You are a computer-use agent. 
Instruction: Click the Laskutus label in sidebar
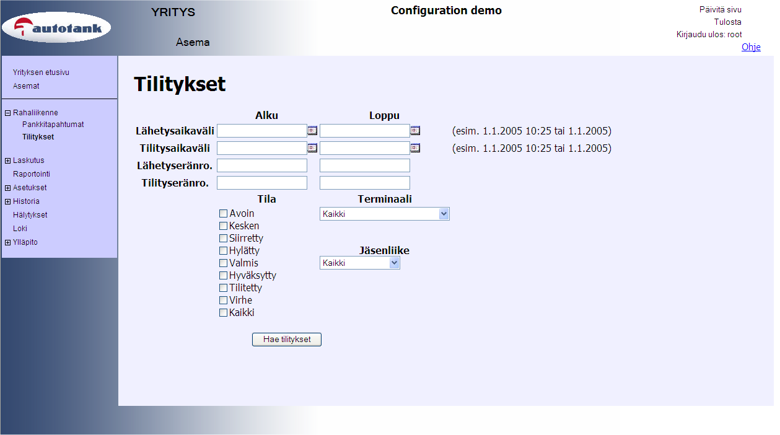pyautogui.click(x=28, y=160)
